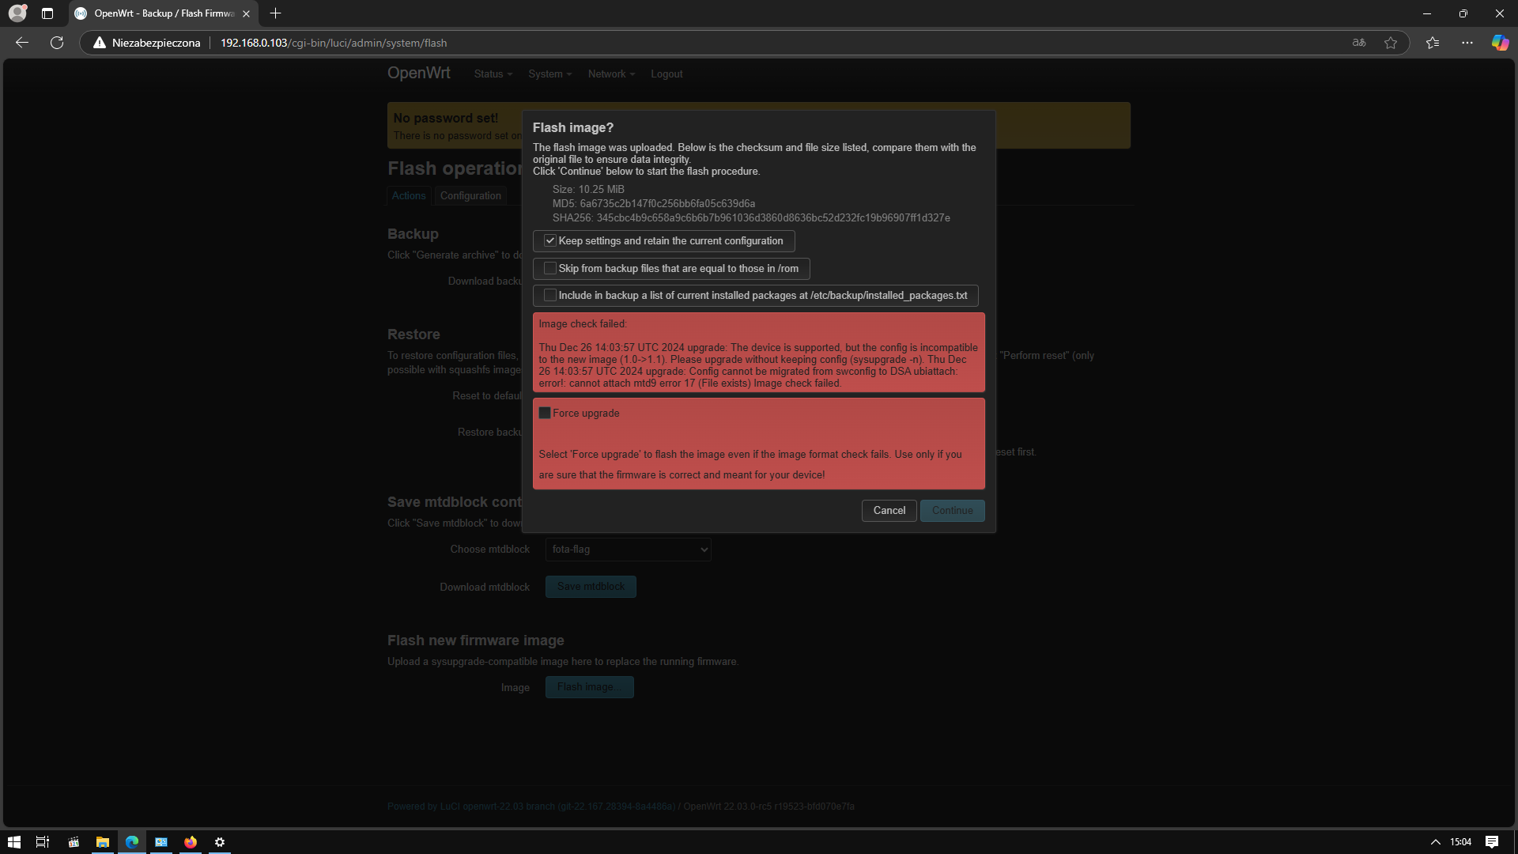Show hidden tray icons chevron

tap(1436, 842)
